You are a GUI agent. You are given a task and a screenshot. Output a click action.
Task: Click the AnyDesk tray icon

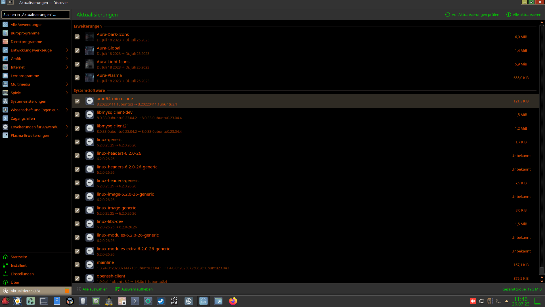[x=473, y=301]
